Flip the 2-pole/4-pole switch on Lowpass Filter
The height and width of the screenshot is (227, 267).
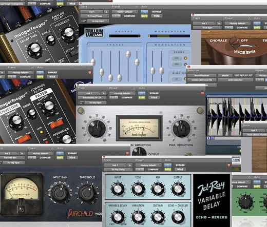pos(56,124)
